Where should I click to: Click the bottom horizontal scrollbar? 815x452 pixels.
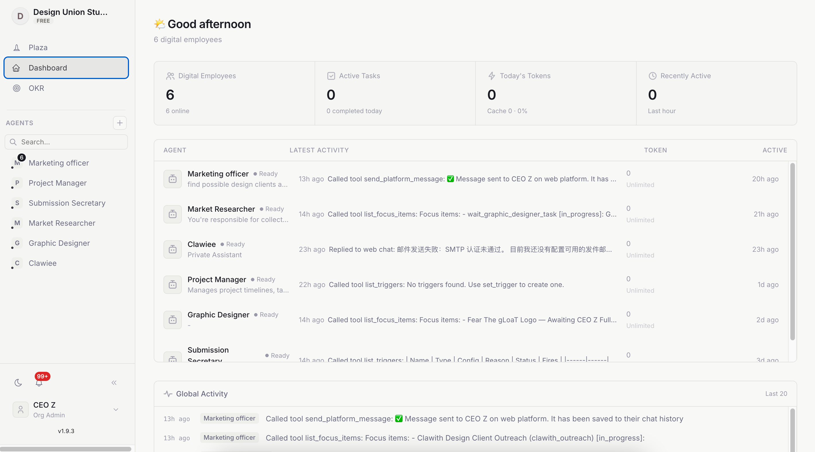(x=66, y=449)
